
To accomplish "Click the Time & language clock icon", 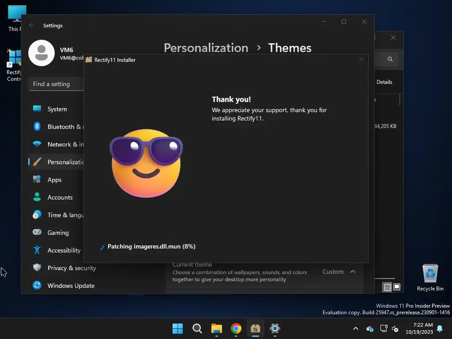I will pos(37,215).
